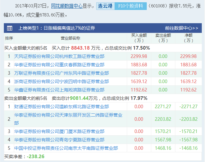Open 华泰证券重庆春晖路证券营业部 link

59,65
